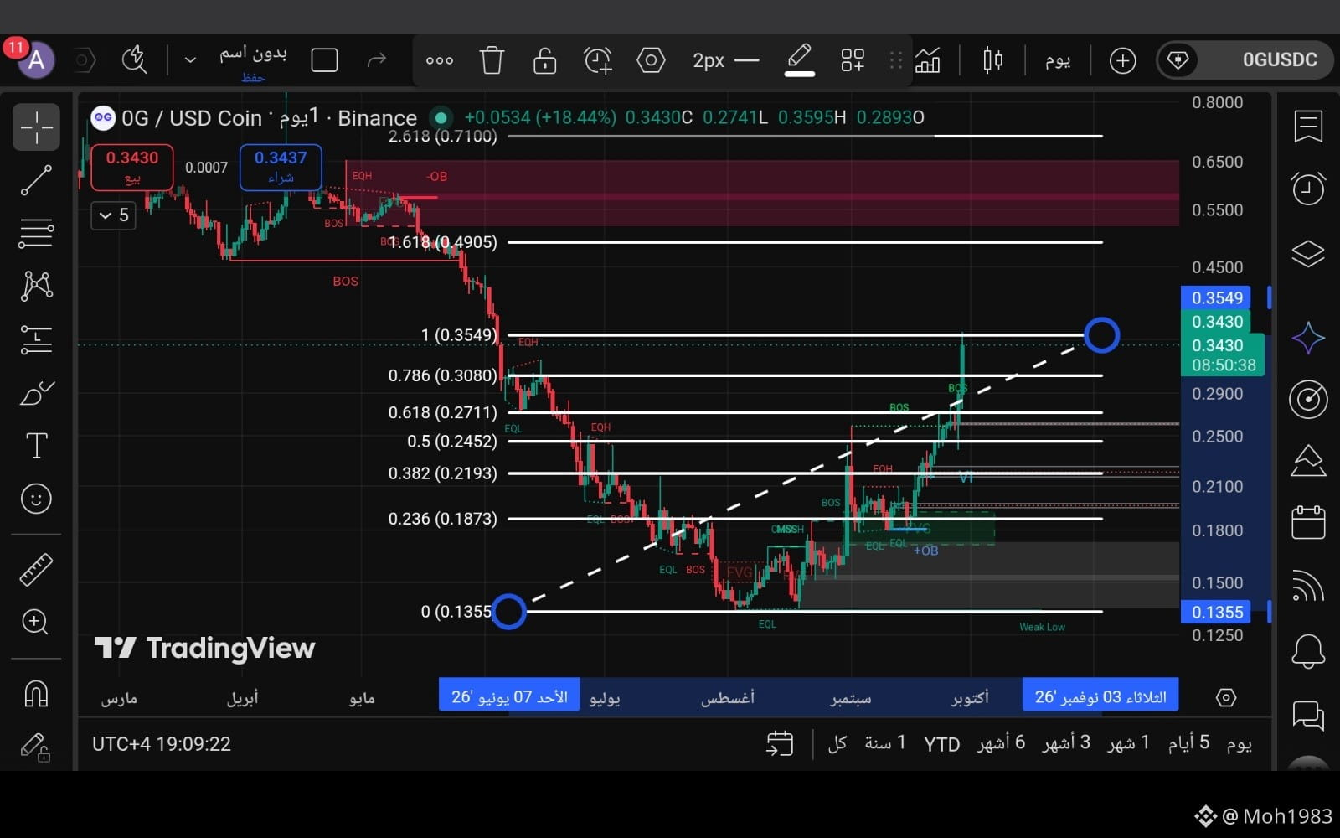Toggle lock on the selected drawing
Image resolution: width=1340 pixels, height=838 pixels.
point(544,60)
